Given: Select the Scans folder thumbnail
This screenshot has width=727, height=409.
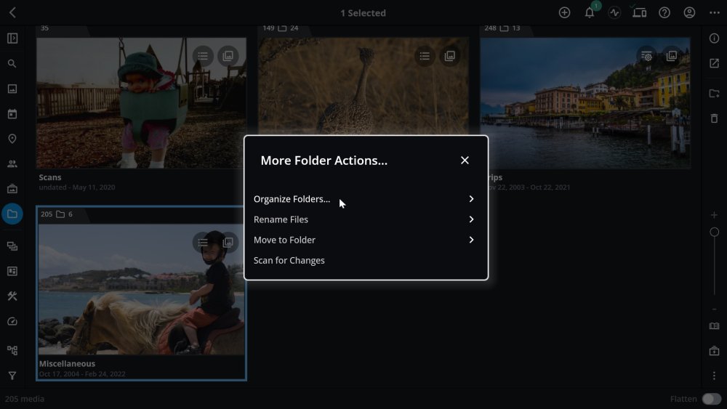Looking at the screenshot, I should click(142, 103).
